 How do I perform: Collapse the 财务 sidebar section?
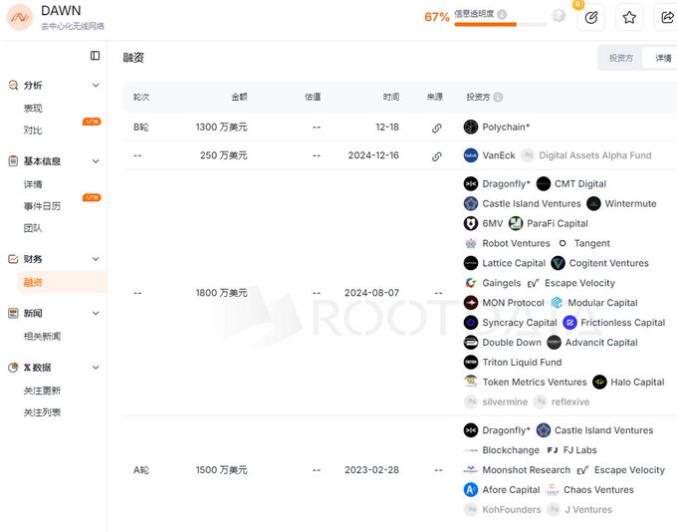(x=96, y=259)
